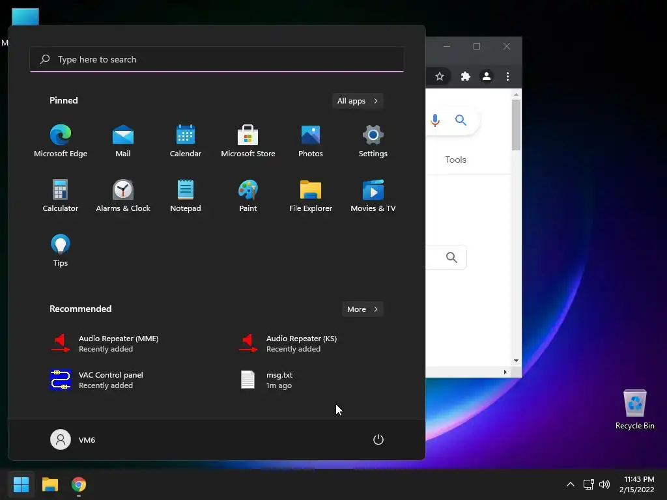
Task: Close the Chrome window
Action: click(507, 46)
